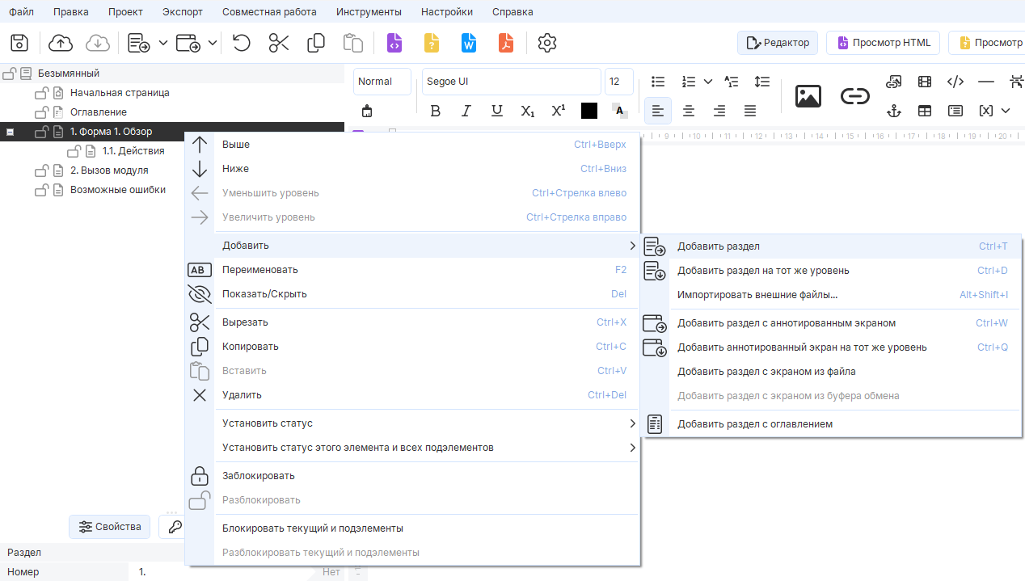Insert an image with picture icon
This screenshot has width=1025, height=581.
pos(808,96)
